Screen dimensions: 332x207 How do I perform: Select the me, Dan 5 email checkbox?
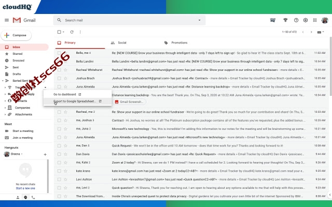point(59,145)
